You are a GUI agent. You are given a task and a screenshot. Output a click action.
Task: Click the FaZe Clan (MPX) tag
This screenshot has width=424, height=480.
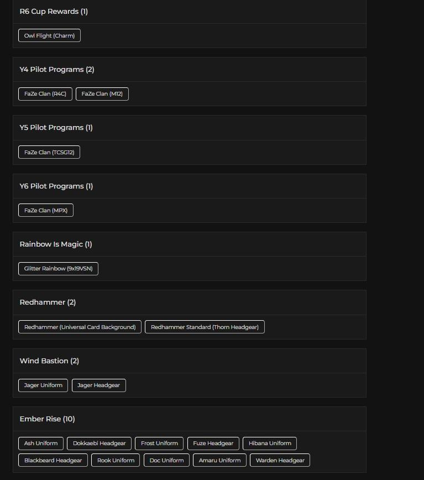pos(46,211)
